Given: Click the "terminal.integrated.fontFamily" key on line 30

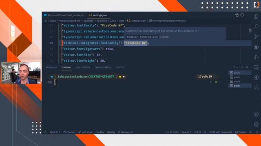Looking at the screenshot, I should 91,43.
